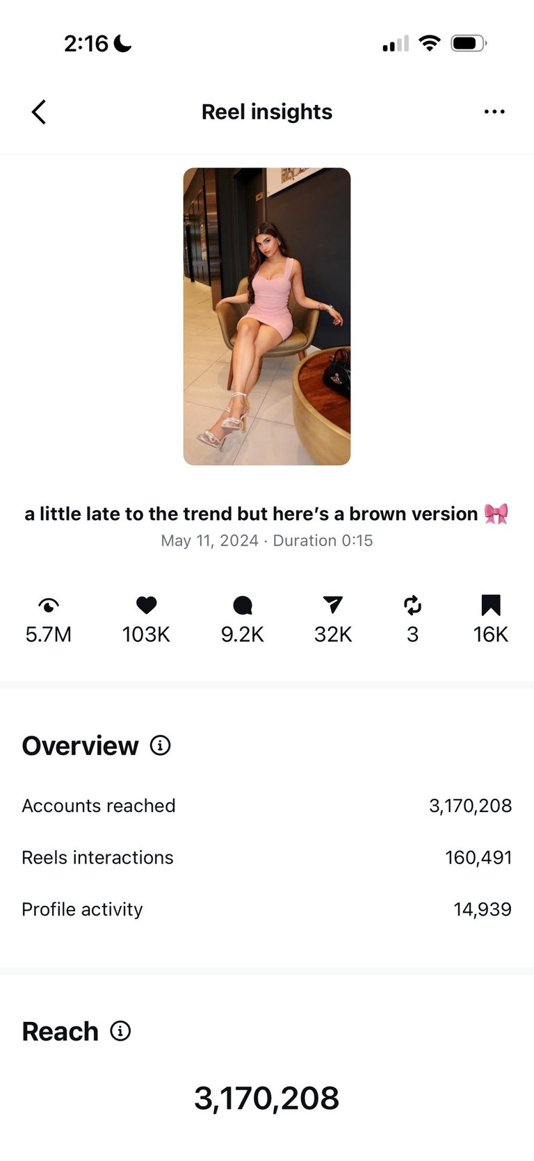Tap the Reel insights title

(267, 112)
